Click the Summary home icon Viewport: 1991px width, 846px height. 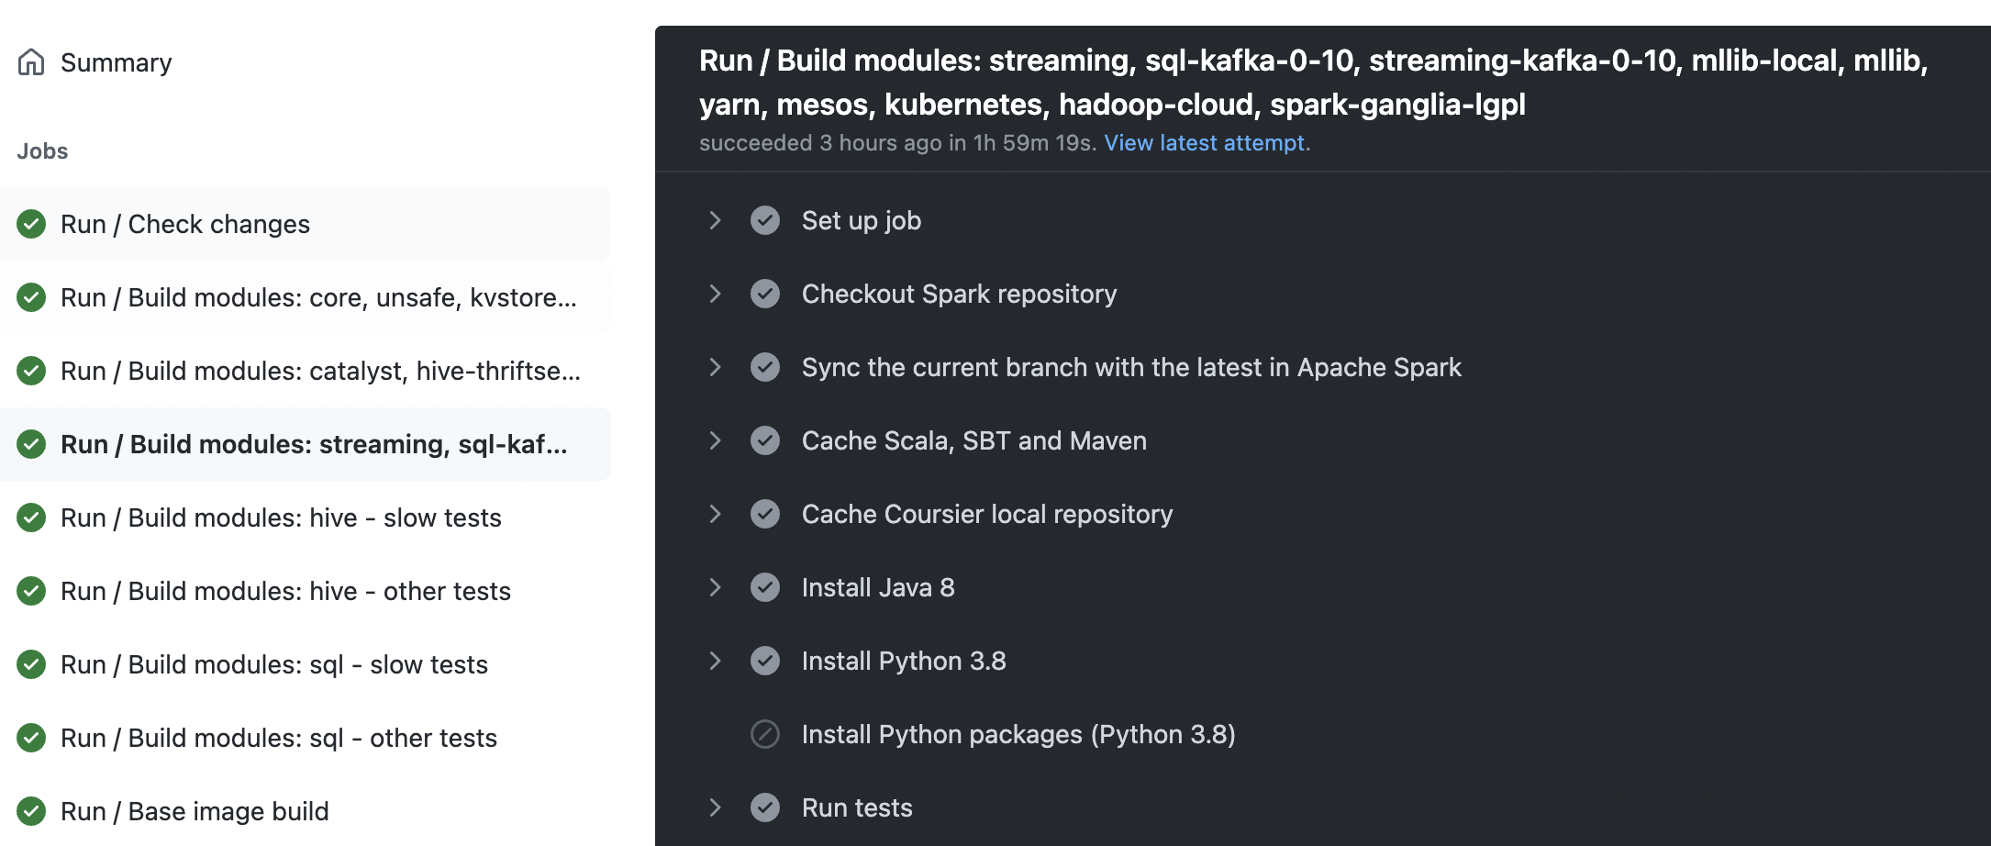pos(31,62)
